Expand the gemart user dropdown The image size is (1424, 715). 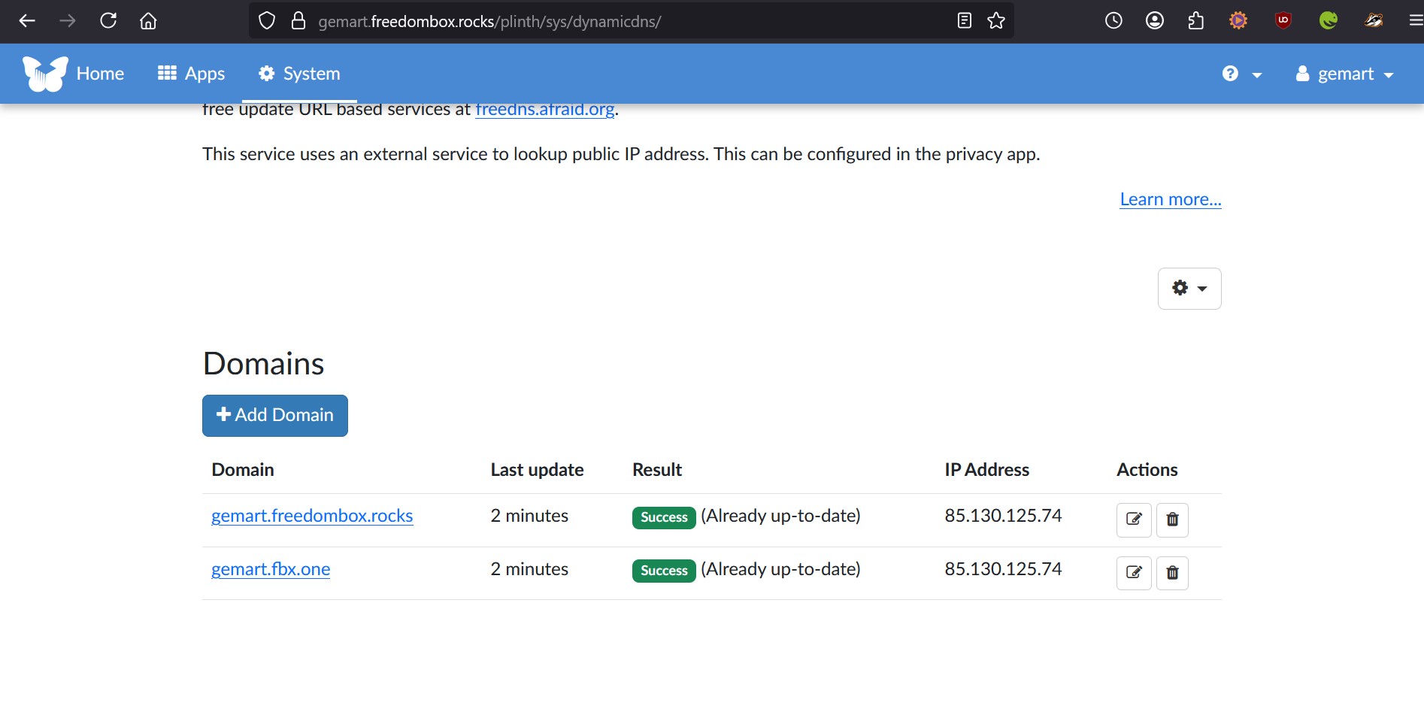pyautogui.click(x=1344, y=74)
